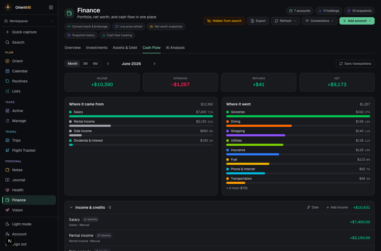Screen dimensions: 381x251
Task: Switch to the AI Analysis tab
Action: click(175, 48)
